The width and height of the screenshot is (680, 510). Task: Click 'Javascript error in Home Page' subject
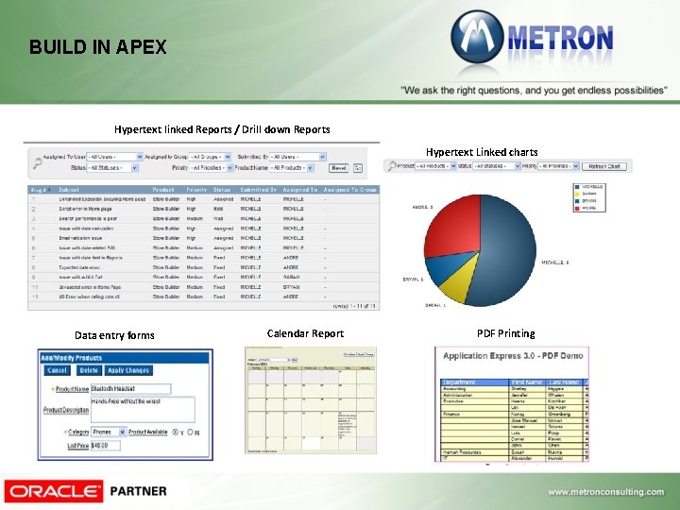pos(91,287)
